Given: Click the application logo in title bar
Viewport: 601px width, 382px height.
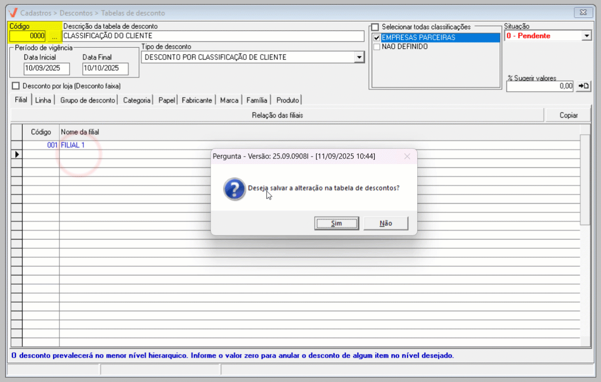Looking at the screenshot, I should pos(13,13).
